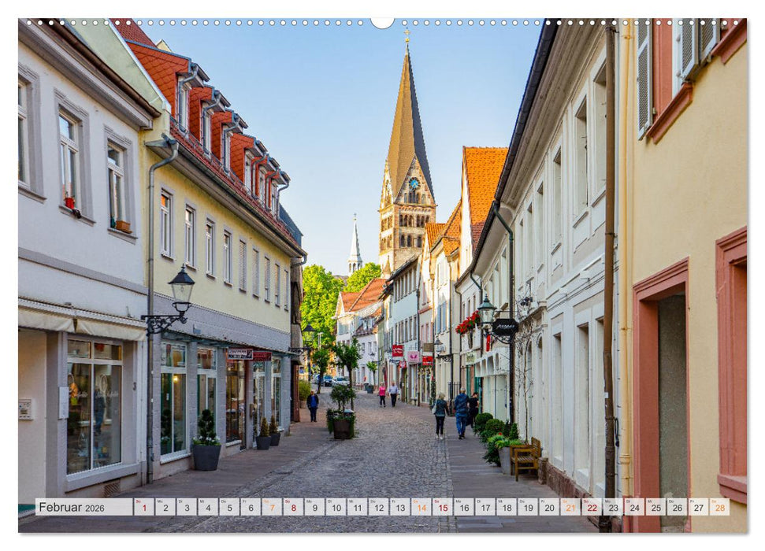765x551 pixels.
Task: Click the church tower clock in the photo
Action: pos(414,184)
